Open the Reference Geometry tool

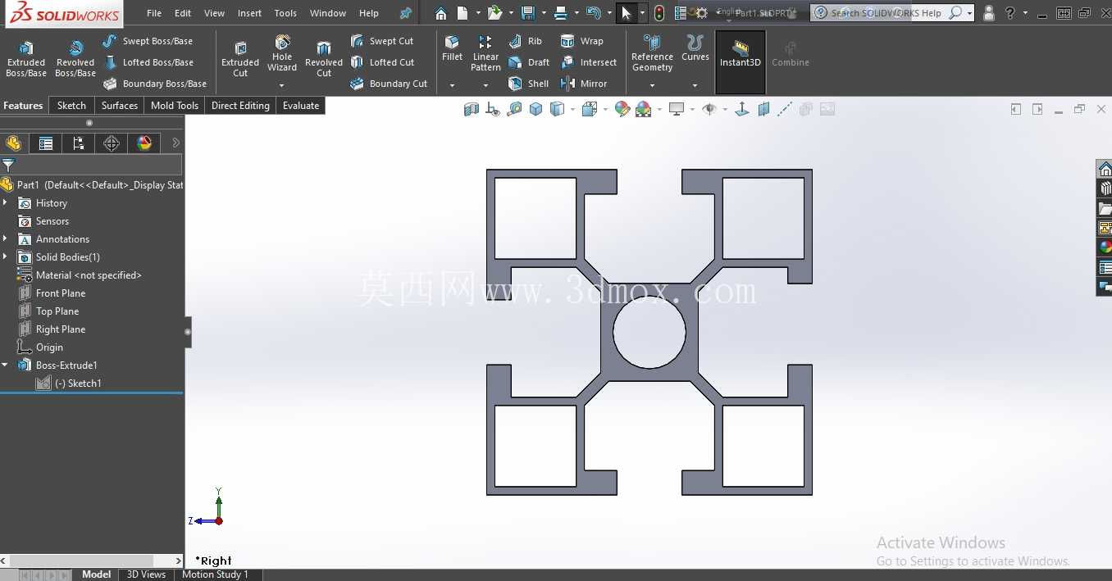coord(652,54)
